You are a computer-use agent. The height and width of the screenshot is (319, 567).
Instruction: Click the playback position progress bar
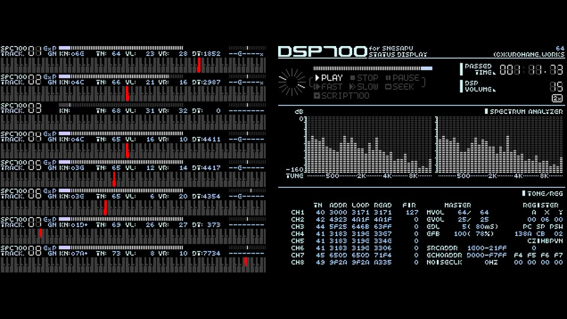click(x=373, y=68)
